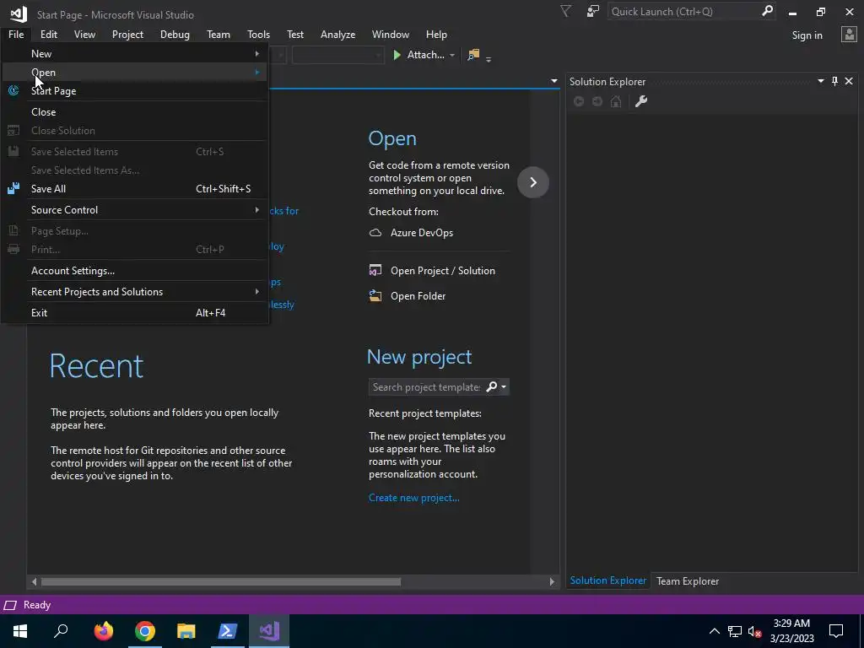The image size is (864, 648).
Task: Click the template search magnifier icon
Action: pos(492,386)
